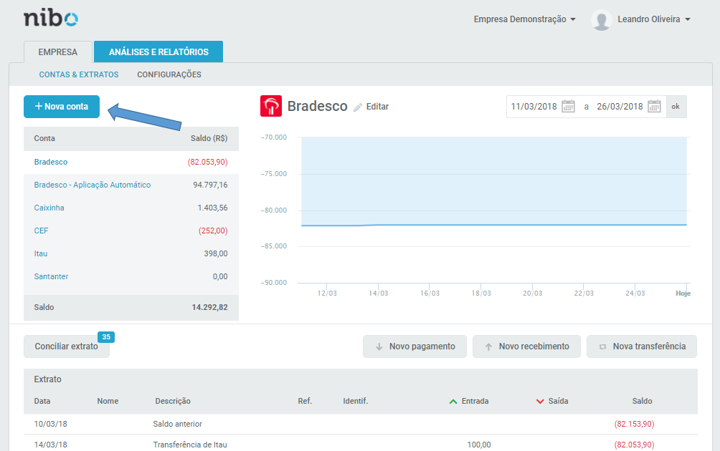Open the CONFIGURAÇÕES submenu

(x=169, y=74)
